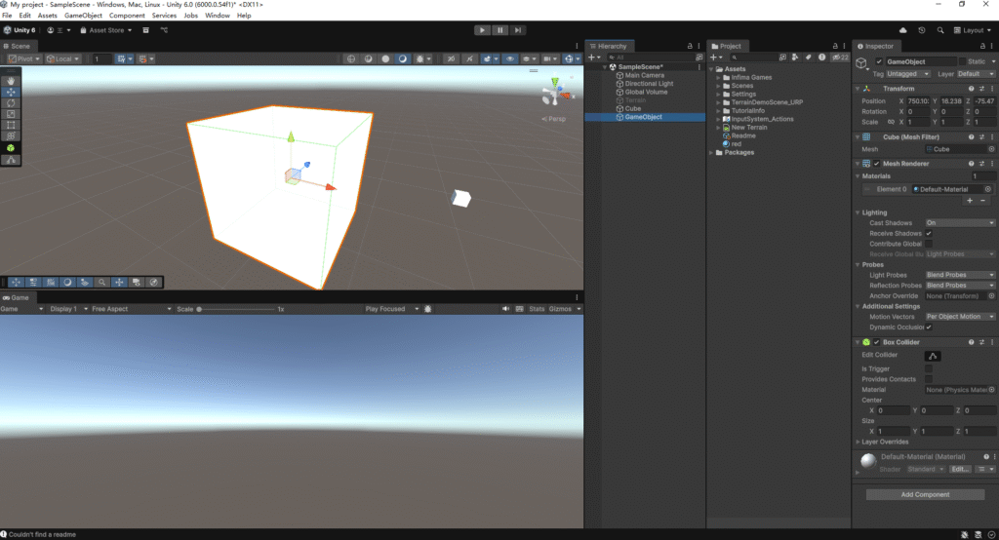Open the Layer Default dropdown

coord(976,74)
